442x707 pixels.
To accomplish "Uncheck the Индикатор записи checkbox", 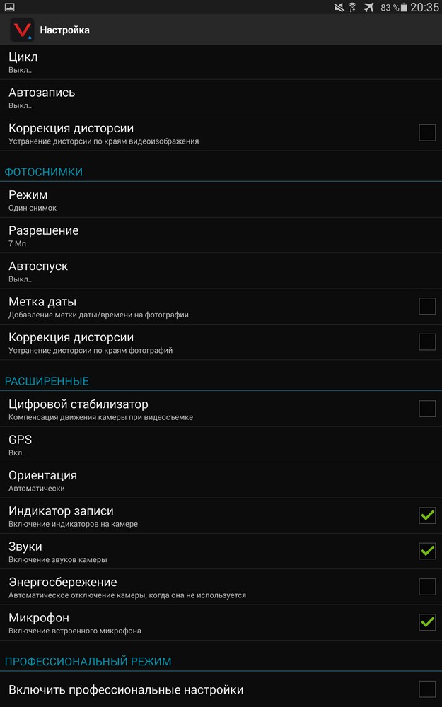I will 427,515.
